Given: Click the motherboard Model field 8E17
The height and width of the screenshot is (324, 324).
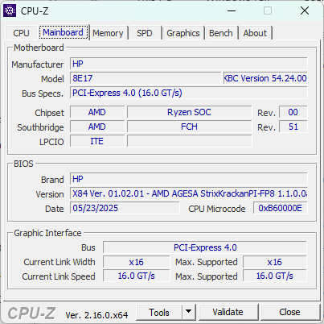Looking at the screenshot, I should [146, 78].
